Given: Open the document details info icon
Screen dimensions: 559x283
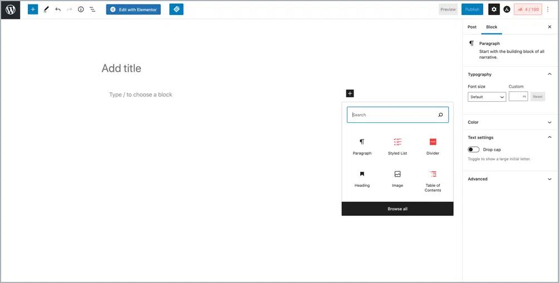Looking at the screenshot, I should click(x=81, y=9).
